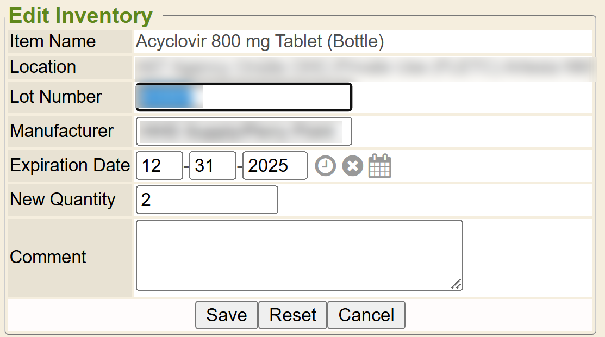Open the calendar date picker icon

(x=380, y=166)
